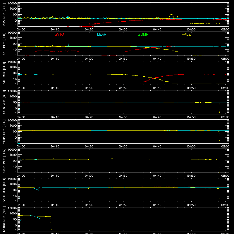Image resolution: width=234 pixels, height=234 pixels.
Task: Click the 1000 y-axis value of the 15400 MHz plot
Action: point(13,214)
